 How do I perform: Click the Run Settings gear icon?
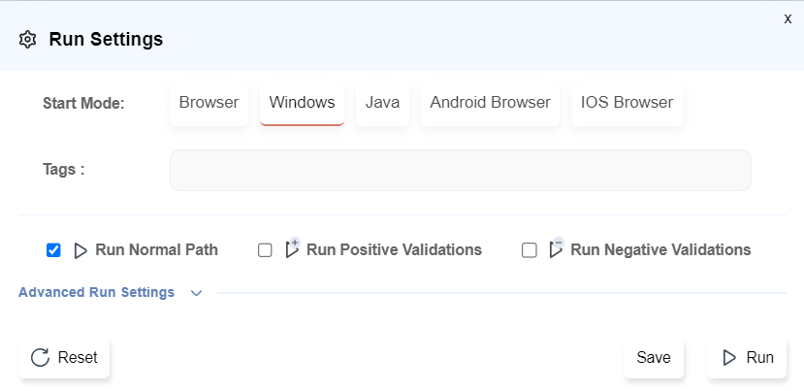[x=27, y=40]
